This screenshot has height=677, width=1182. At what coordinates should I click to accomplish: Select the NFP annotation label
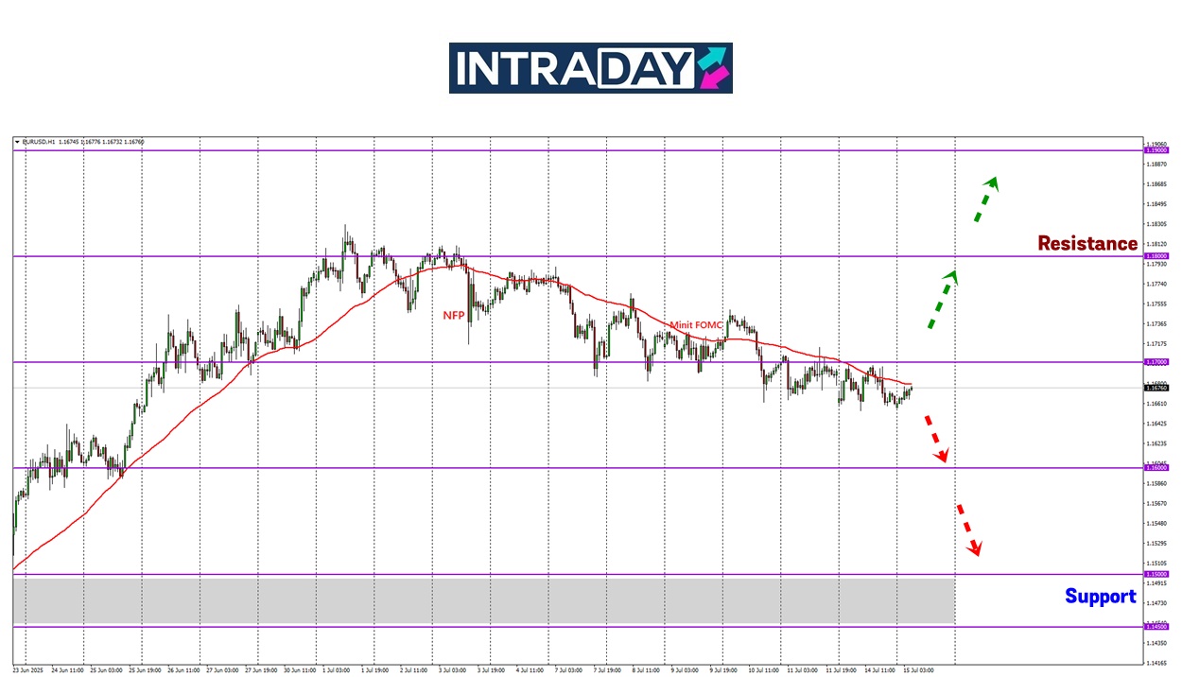click(454, 315)
